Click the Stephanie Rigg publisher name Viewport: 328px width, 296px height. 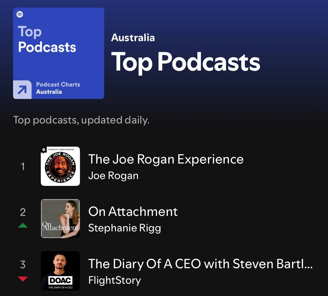tap(125, 228)
